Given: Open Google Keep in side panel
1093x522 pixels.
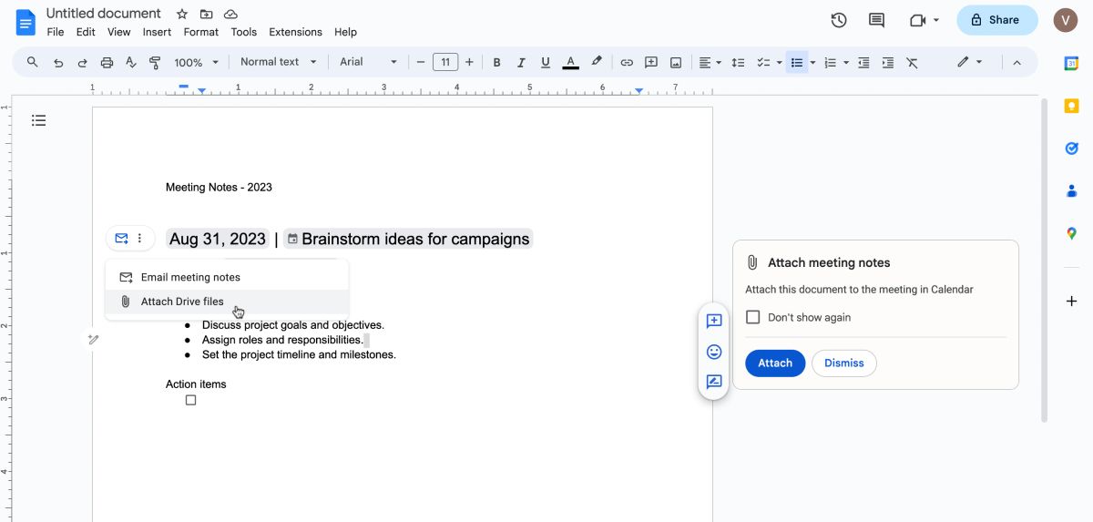Looking at the screenshot, I should pyautogui.click(x=1072, y=106).
